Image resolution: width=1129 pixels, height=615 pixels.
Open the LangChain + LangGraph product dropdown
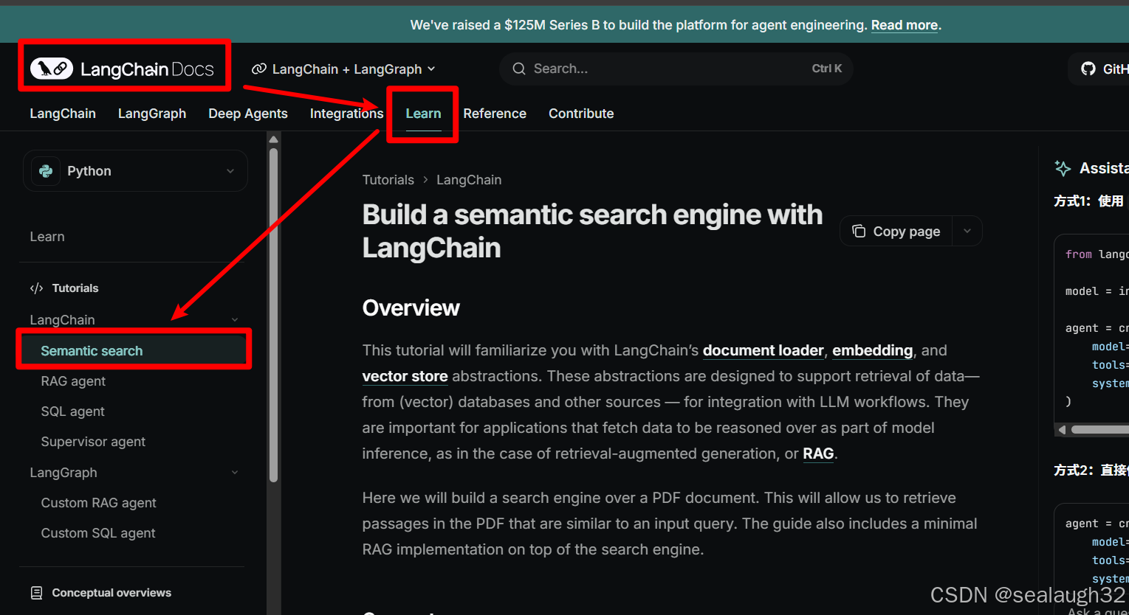tap(343, 69)
